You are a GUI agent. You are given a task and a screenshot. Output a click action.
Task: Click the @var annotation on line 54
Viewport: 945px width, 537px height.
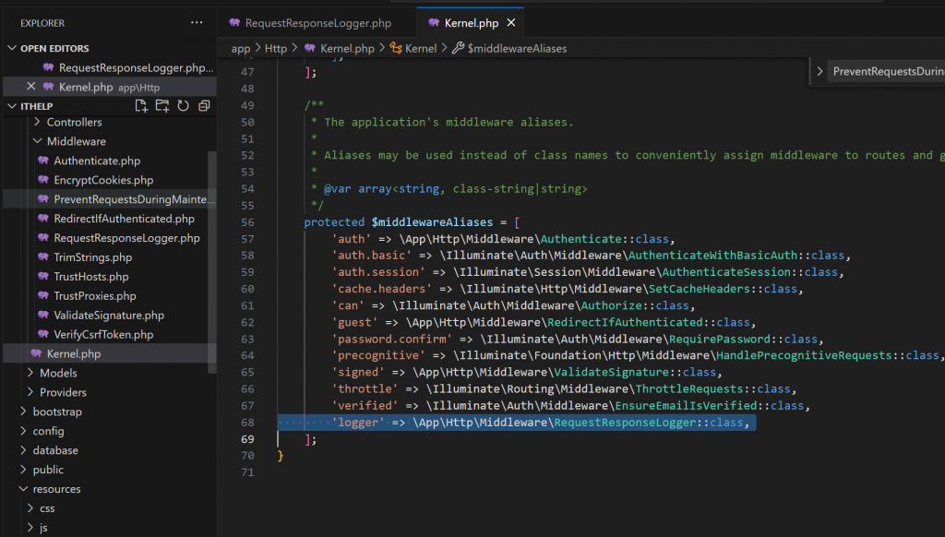[x=338, y=188]
